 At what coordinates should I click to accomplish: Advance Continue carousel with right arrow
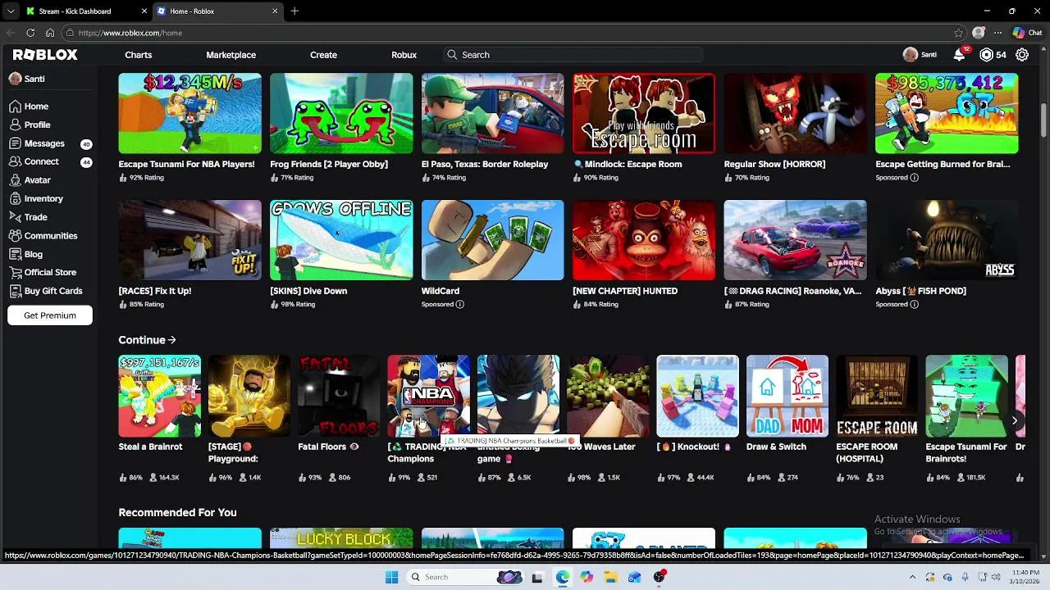1015,420
